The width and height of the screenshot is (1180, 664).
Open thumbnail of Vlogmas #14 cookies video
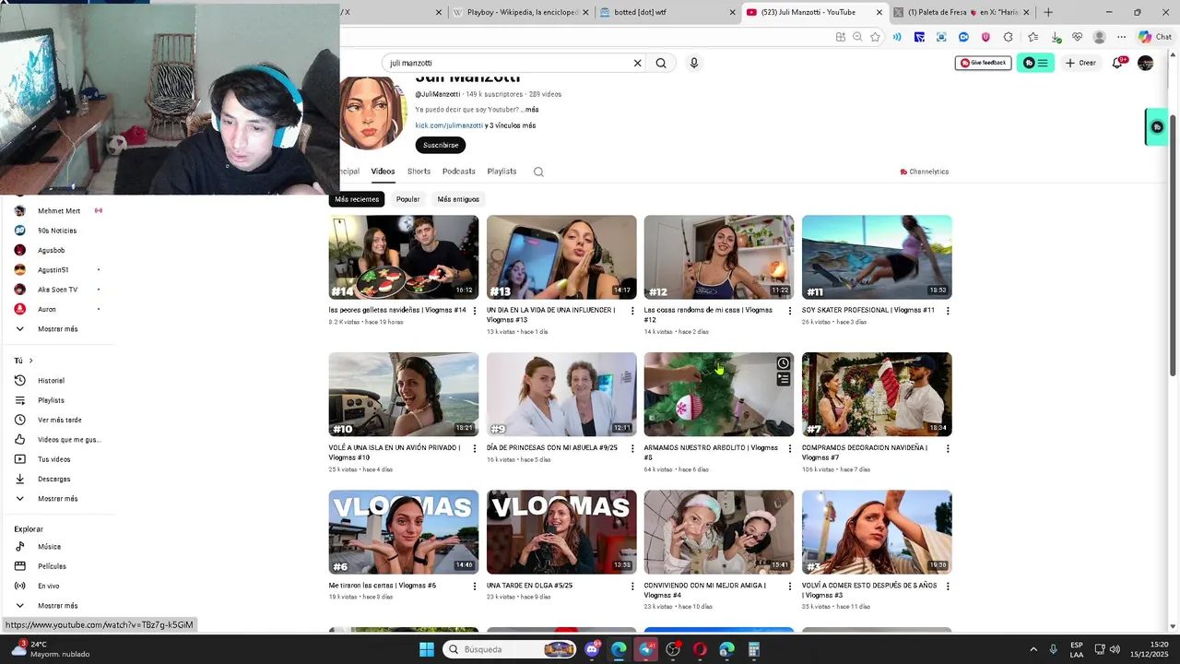[x=404, y=257]
